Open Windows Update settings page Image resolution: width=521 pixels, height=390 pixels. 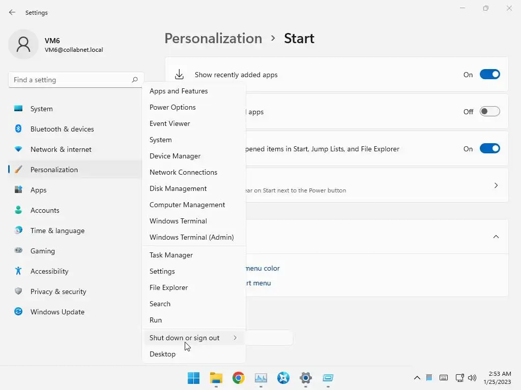click(x=76, y=311)
